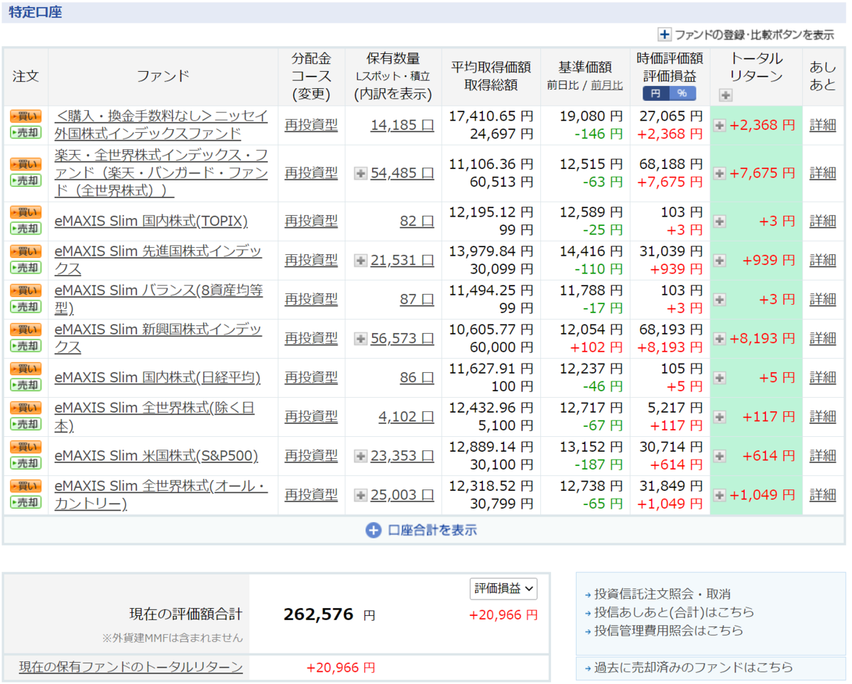The width and height of the screenshot is (852, 684).
Task: Open eMAXIS Slim 米国株式(S&P500) link
Action: [156, 455]
